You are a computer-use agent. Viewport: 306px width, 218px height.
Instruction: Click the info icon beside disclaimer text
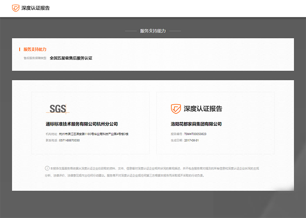click(x=47, y=168)
